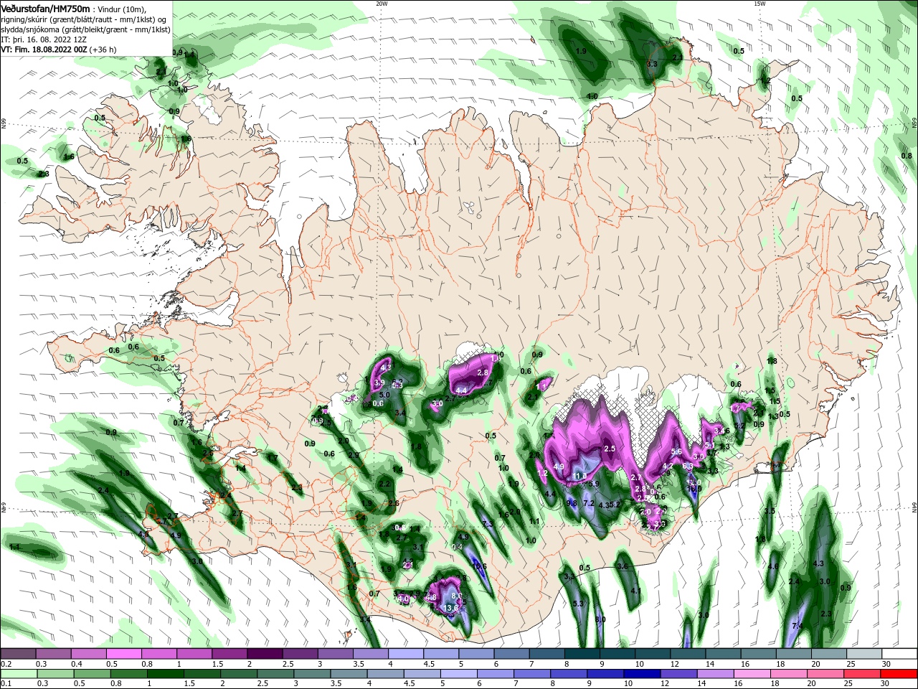918x689 pixels.
Task: Click the 'Vindur (10m)' label in header
Action: pos(122,9)
